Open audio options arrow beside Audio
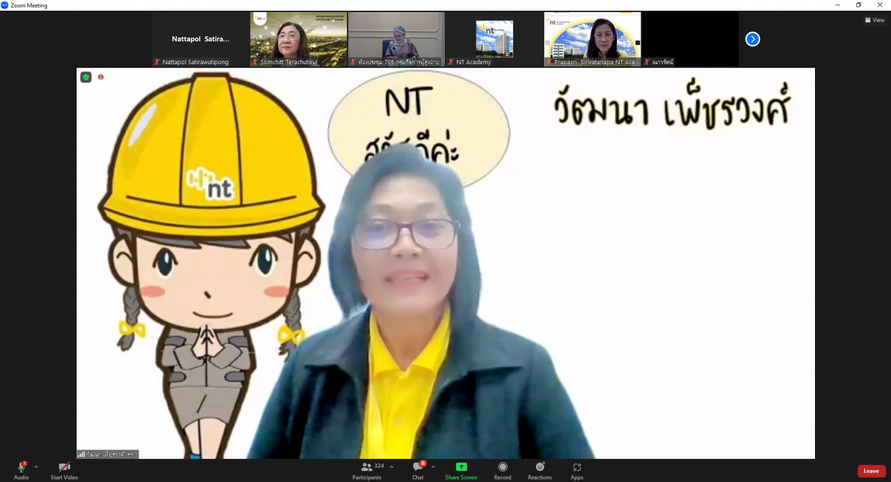 pyautogui.click(x=36, y=467)
